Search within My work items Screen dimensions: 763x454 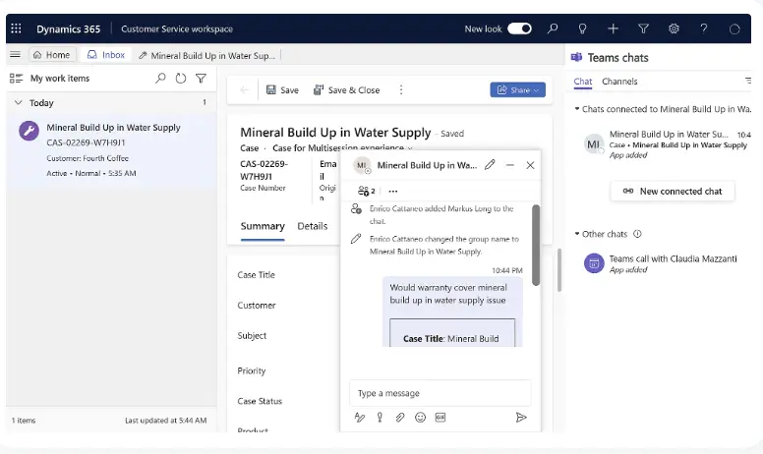(x=160, y=79)
